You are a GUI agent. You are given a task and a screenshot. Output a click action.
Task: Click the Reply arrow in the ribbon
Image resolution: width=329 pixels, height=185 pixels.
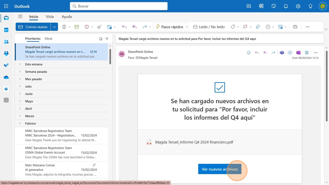pyautogui.click(x=124, y=27)
